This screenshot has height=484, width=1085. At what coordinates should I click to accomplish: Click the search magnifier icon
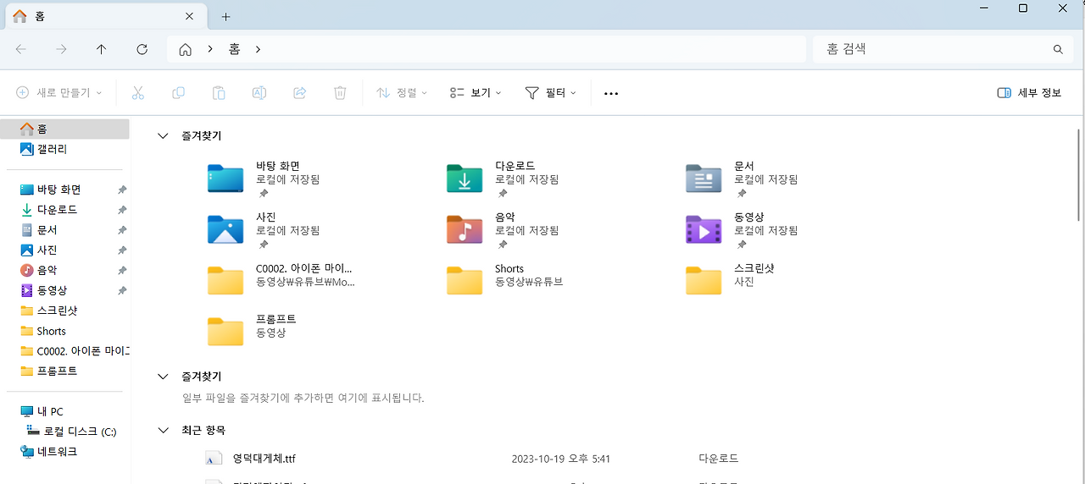[x=1058, y=49]
